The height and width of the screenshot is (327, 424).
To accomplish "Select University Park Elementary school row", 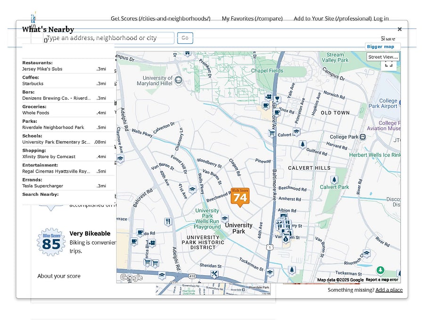I will pos(65,142).
